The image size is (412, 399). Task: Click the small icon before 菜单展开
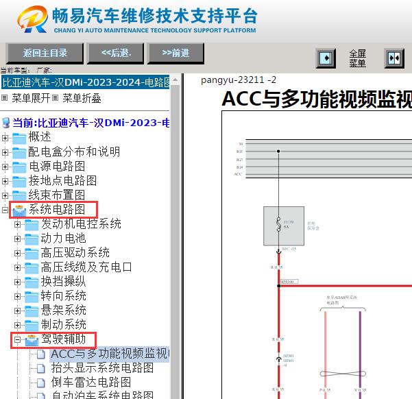[x=5, y=98]
